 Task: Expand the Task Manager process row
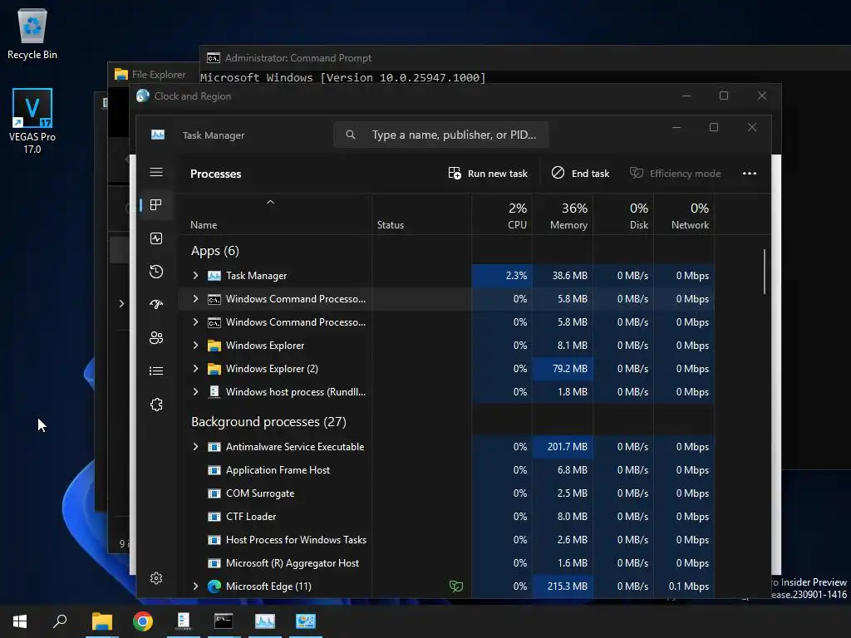click(x=195, y=276)
